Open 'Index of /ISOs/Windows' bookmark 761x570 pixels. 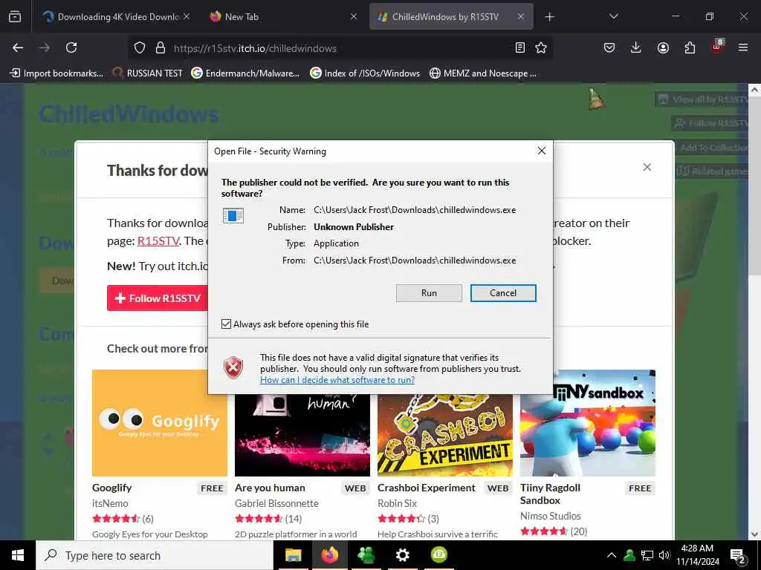pos(365,73)
